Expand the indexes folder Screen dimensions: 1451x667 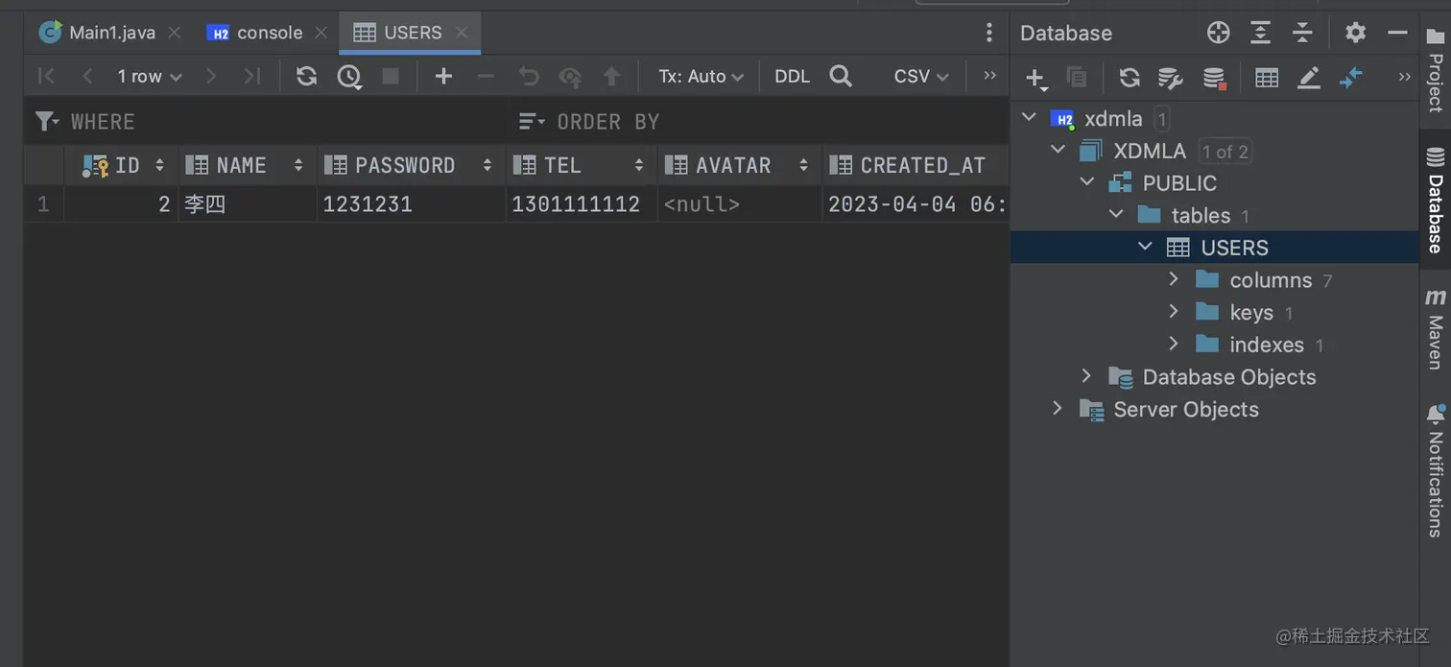[x=1173, y=344]
